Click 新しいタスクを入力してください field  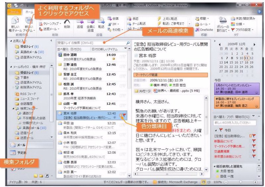(x=235, y=123)
